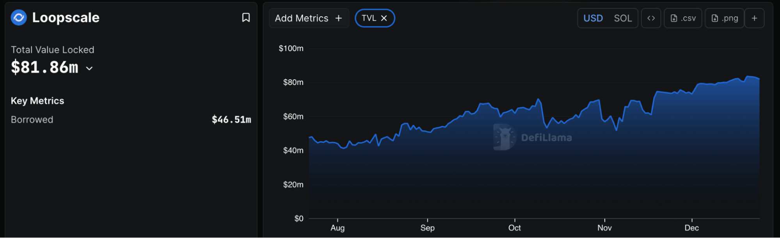Screen dimensions: 780x238
Task: Switch chart denomination to SOL
Action: (623, 18)
